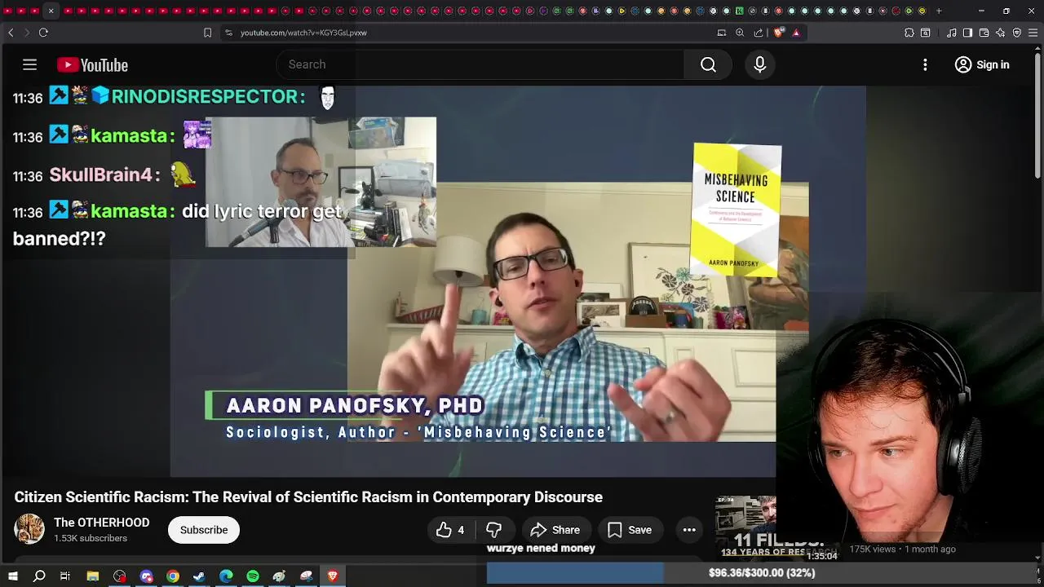Open Brave Wallet icon
Viewport: 1044px width, 587px height.
point(984,33)
